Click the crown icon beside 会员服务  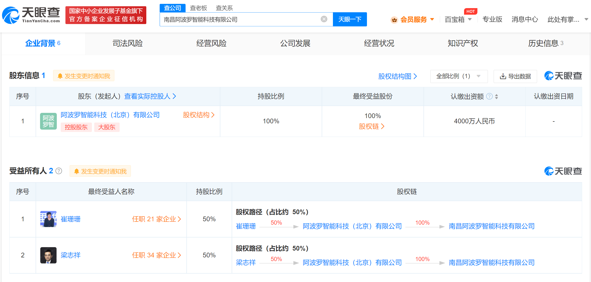point(394,20)
